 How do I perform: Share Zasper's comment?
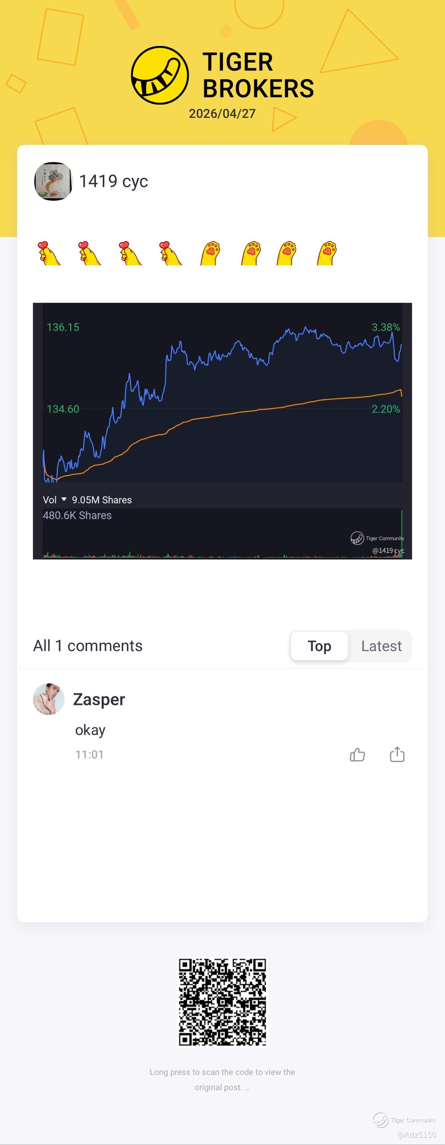(x=397, y=754)
